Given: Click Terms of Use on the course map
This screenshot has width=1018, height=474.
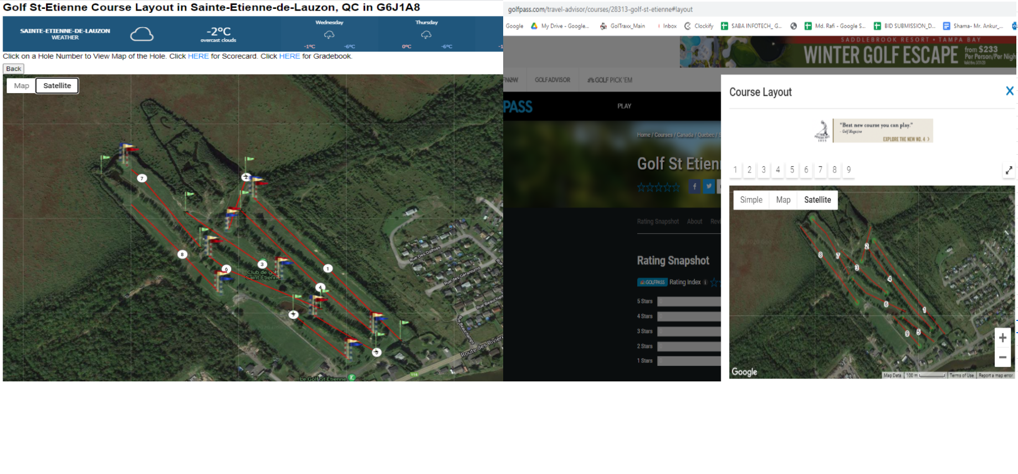Looking at the screenshot, I should click(961, 375).
